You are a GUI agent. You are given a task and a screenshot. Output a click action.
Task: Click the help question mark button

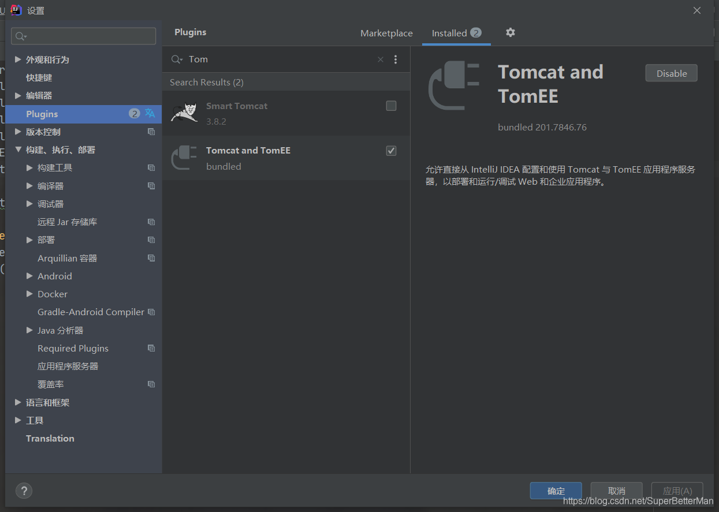24,491
